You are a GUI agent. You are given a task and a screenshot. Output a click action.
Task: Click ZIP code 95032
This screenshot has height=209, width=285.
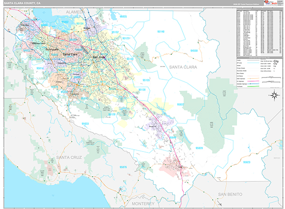click(x=84, y=98)
